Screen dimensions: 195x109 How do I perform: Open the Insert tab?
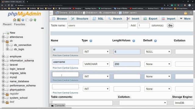[133, 19]
